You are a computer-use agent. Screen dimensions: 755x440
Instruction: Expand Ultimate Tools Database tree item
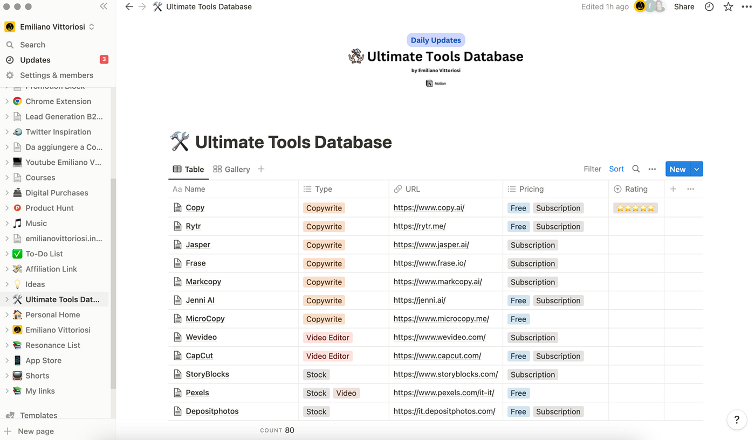click(7, 299)
